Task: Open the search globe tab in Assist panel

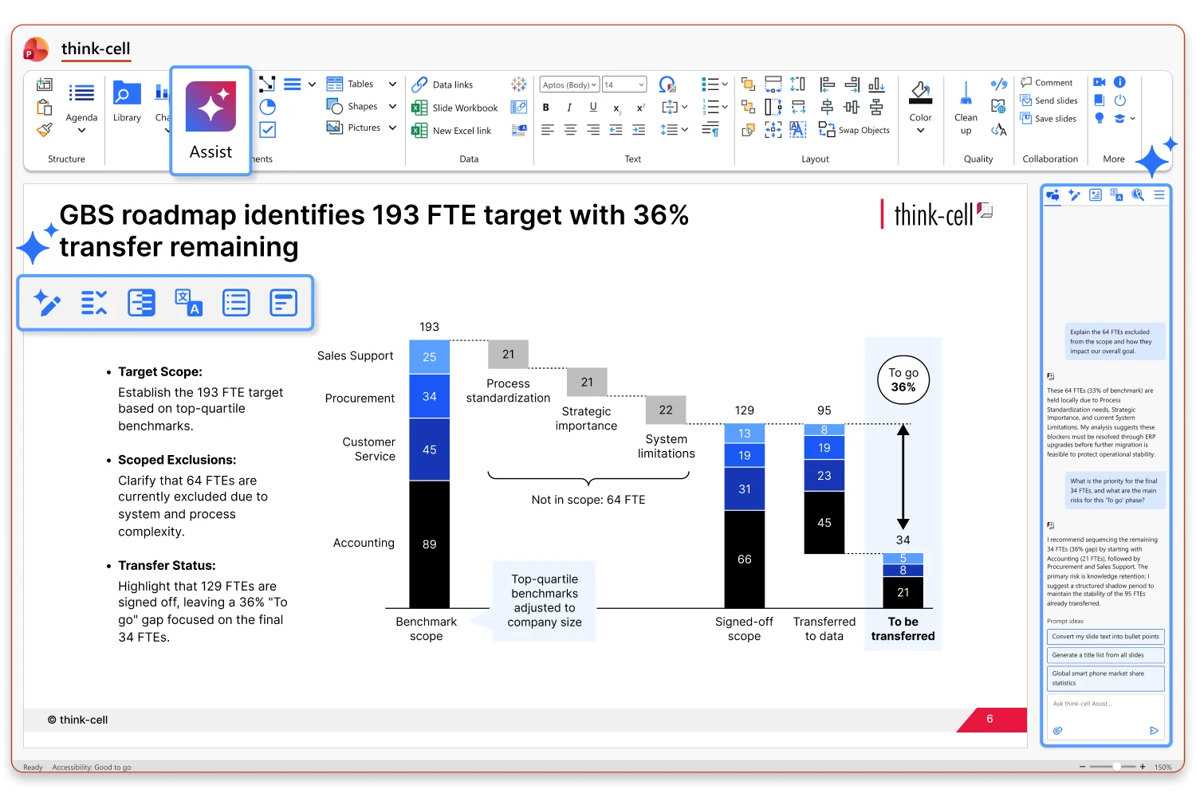Action: click(1138, 195)
